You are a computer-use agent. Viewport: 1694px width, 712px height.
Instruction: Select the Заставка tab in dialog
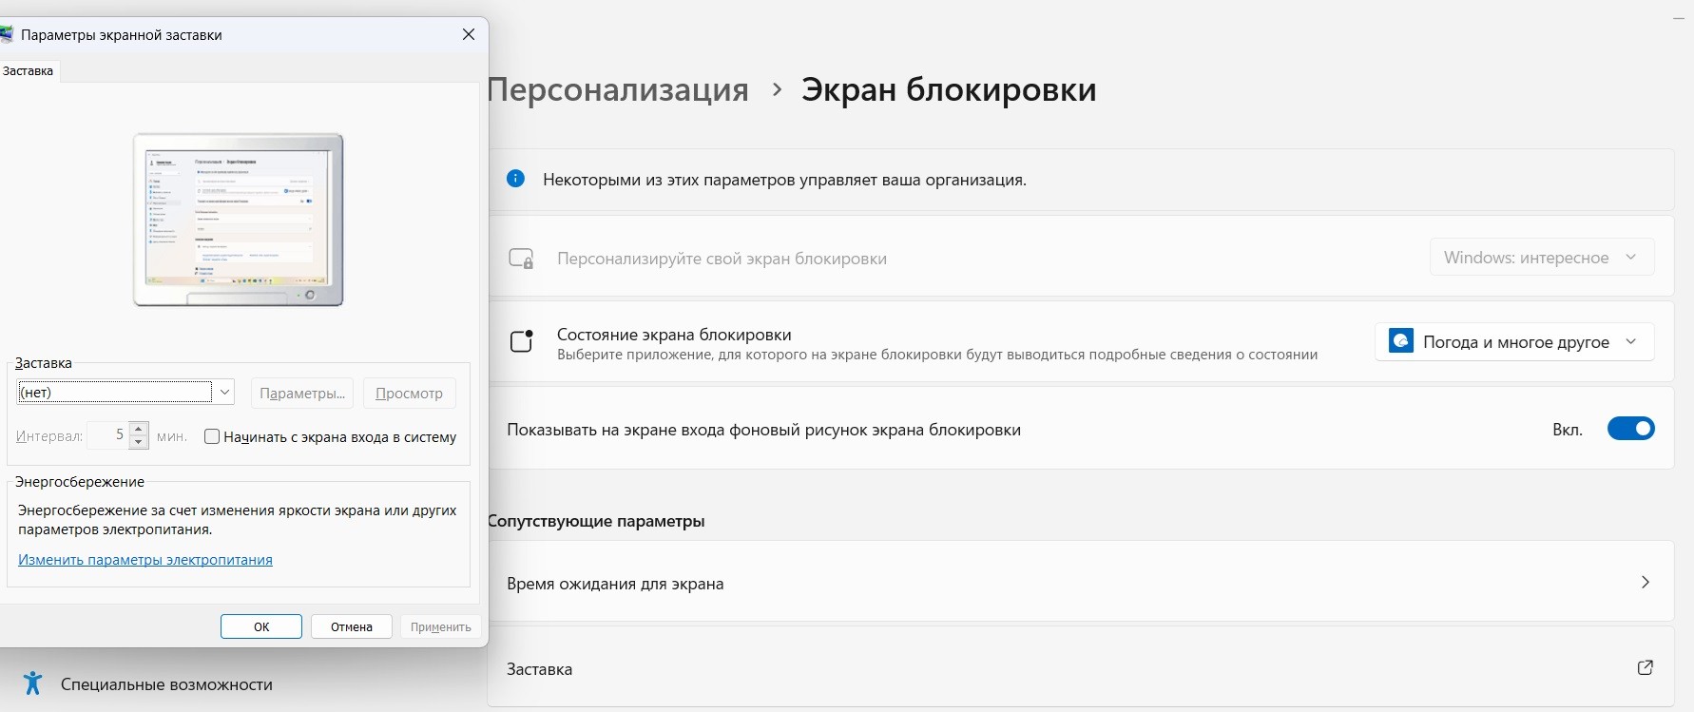(29, 71)
